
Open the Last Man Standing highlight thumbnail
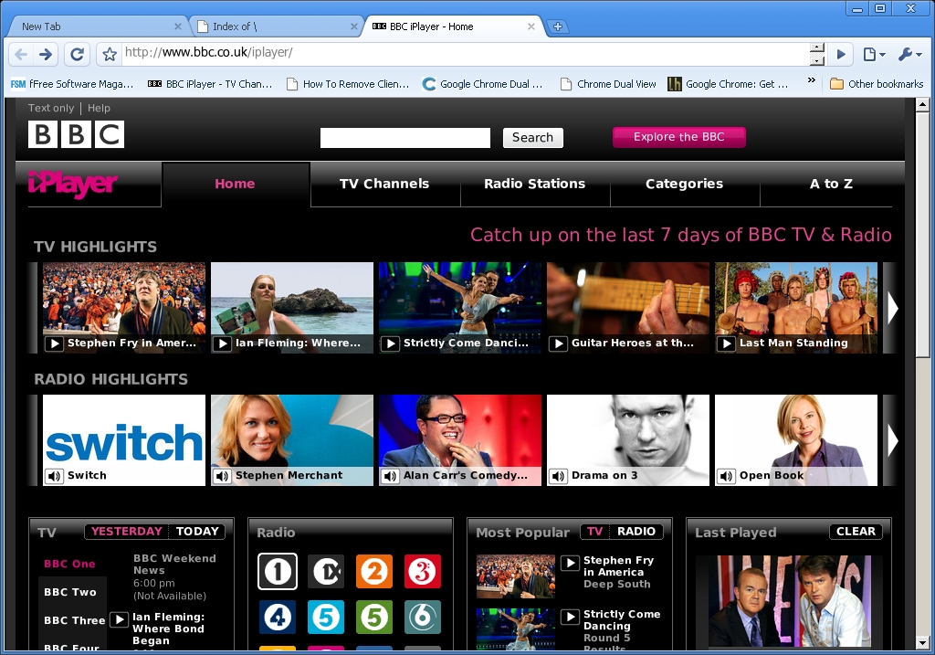click(x=796, y=308)
